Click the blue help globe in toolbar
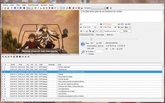Viewport: 165px width, 103px height. [x=111, y=8]
